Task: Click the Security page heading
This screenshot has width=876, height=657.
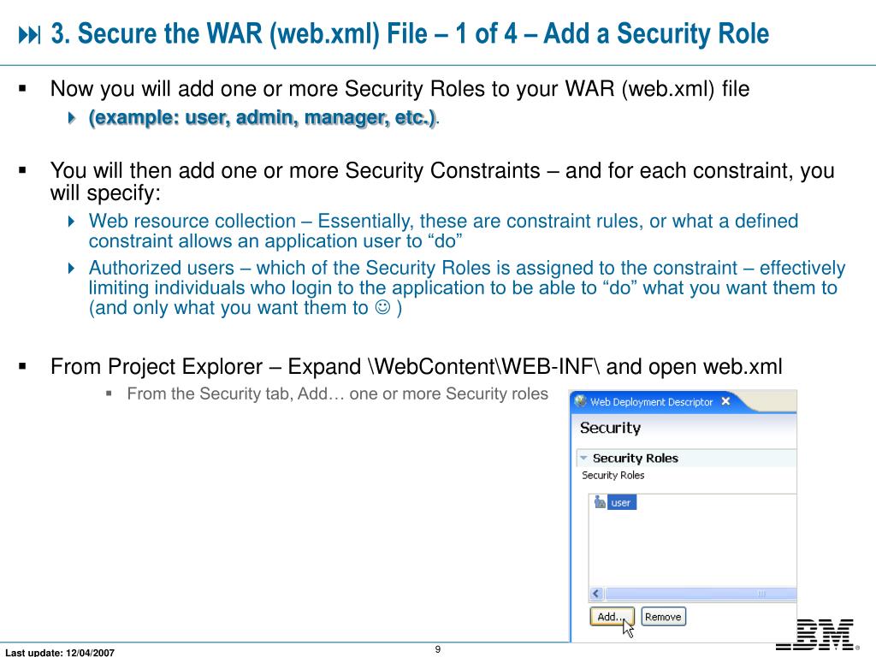Action: coord(610,428)
